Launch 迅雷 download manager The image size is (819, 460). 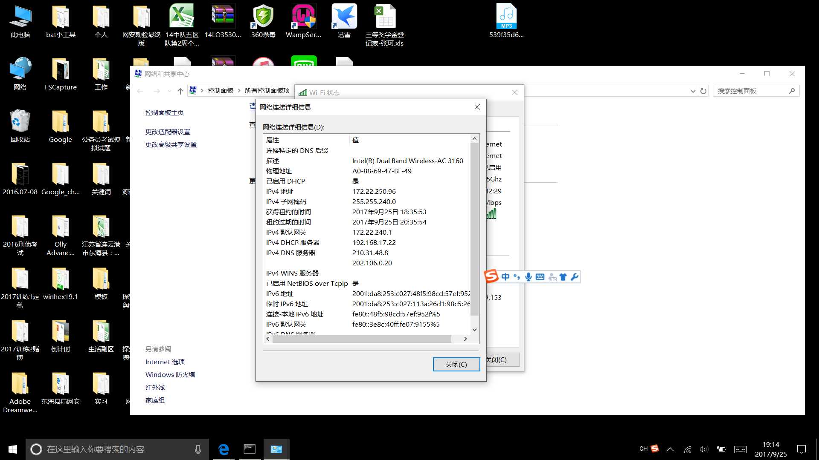[344, 21]
